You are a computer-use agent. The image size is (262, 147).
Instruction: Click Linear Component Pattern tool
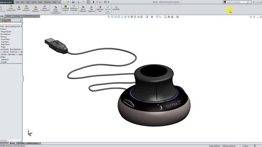[x=26, y=8]
